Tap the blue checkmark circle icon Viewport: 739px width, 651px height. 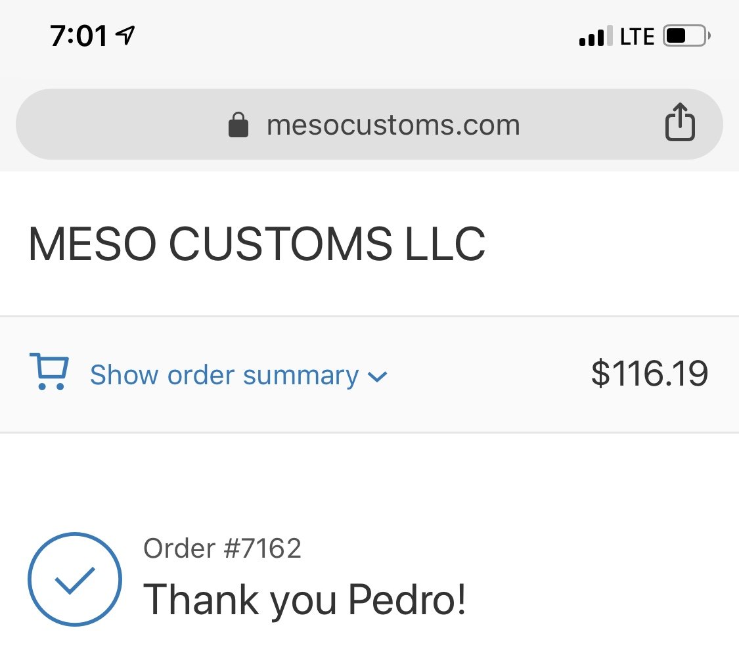75,579
